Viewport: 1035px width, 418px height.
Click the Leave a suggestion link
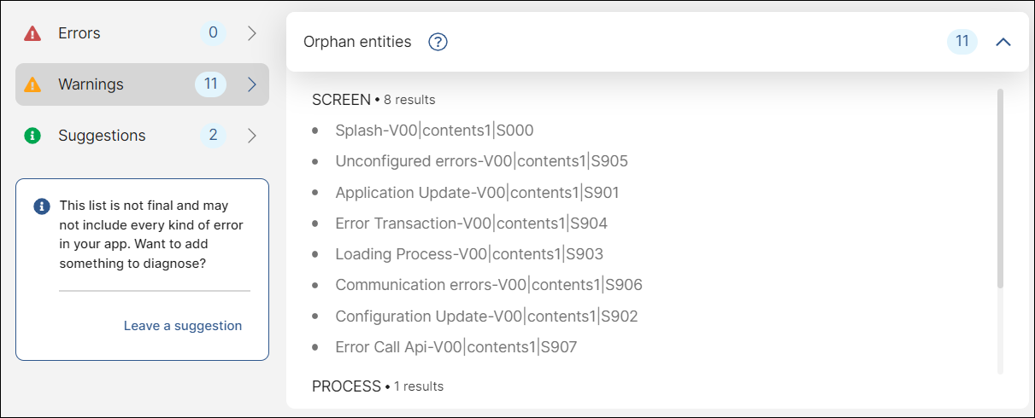pyautogui.click(x=183, y=326)
